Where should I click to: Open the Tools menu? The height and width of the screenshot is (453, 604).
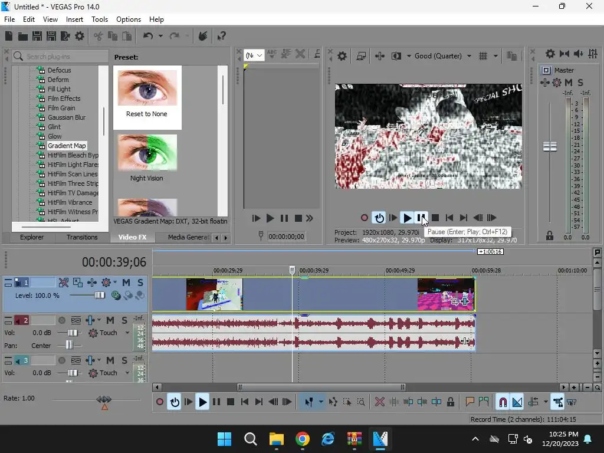(99, 19)
